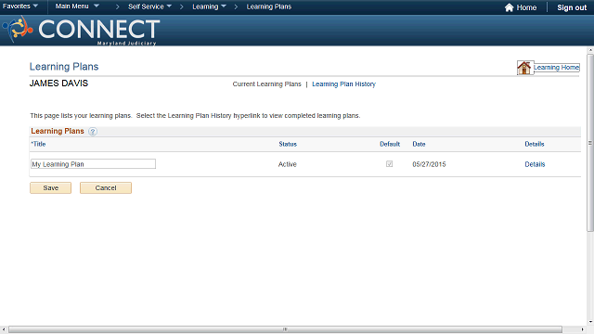Click the vertical scrollbar down arrow
This screenshot has width=594, height=334.
590,322
